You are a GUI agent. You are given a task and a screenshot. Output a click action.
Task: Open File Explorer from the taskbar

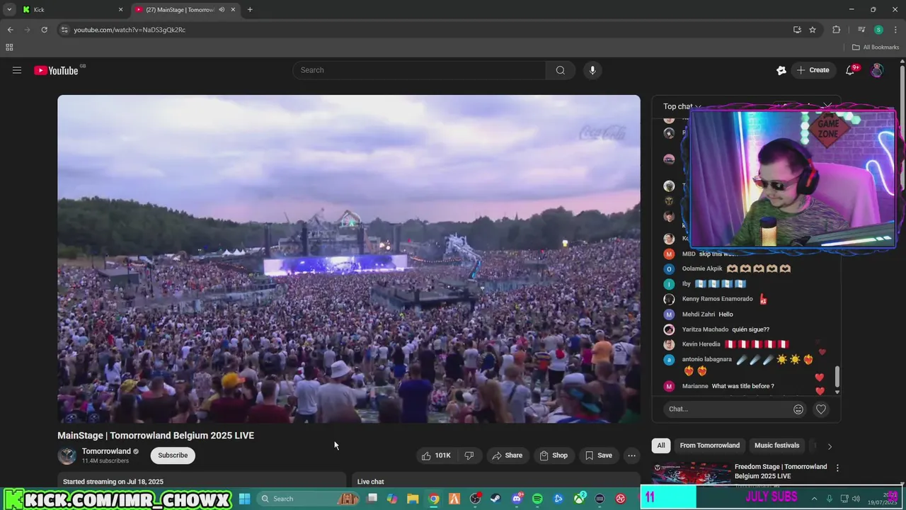click(413, 499)
